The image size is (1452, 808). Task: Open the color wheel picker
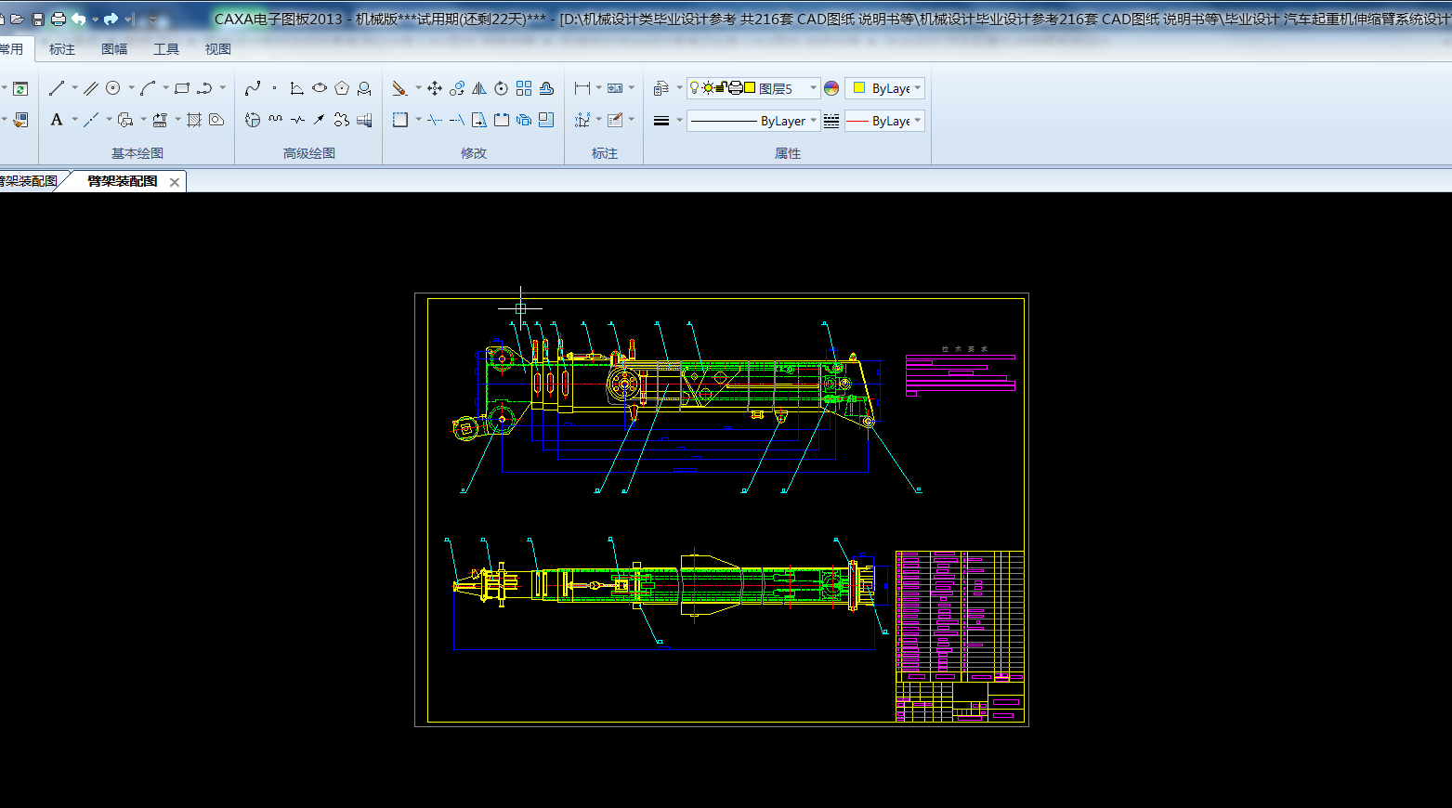[831, 88]
